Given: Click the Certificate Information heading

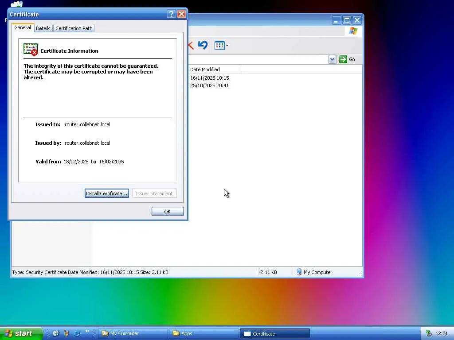Looking at the screenshot, I should tap(69, 51).
